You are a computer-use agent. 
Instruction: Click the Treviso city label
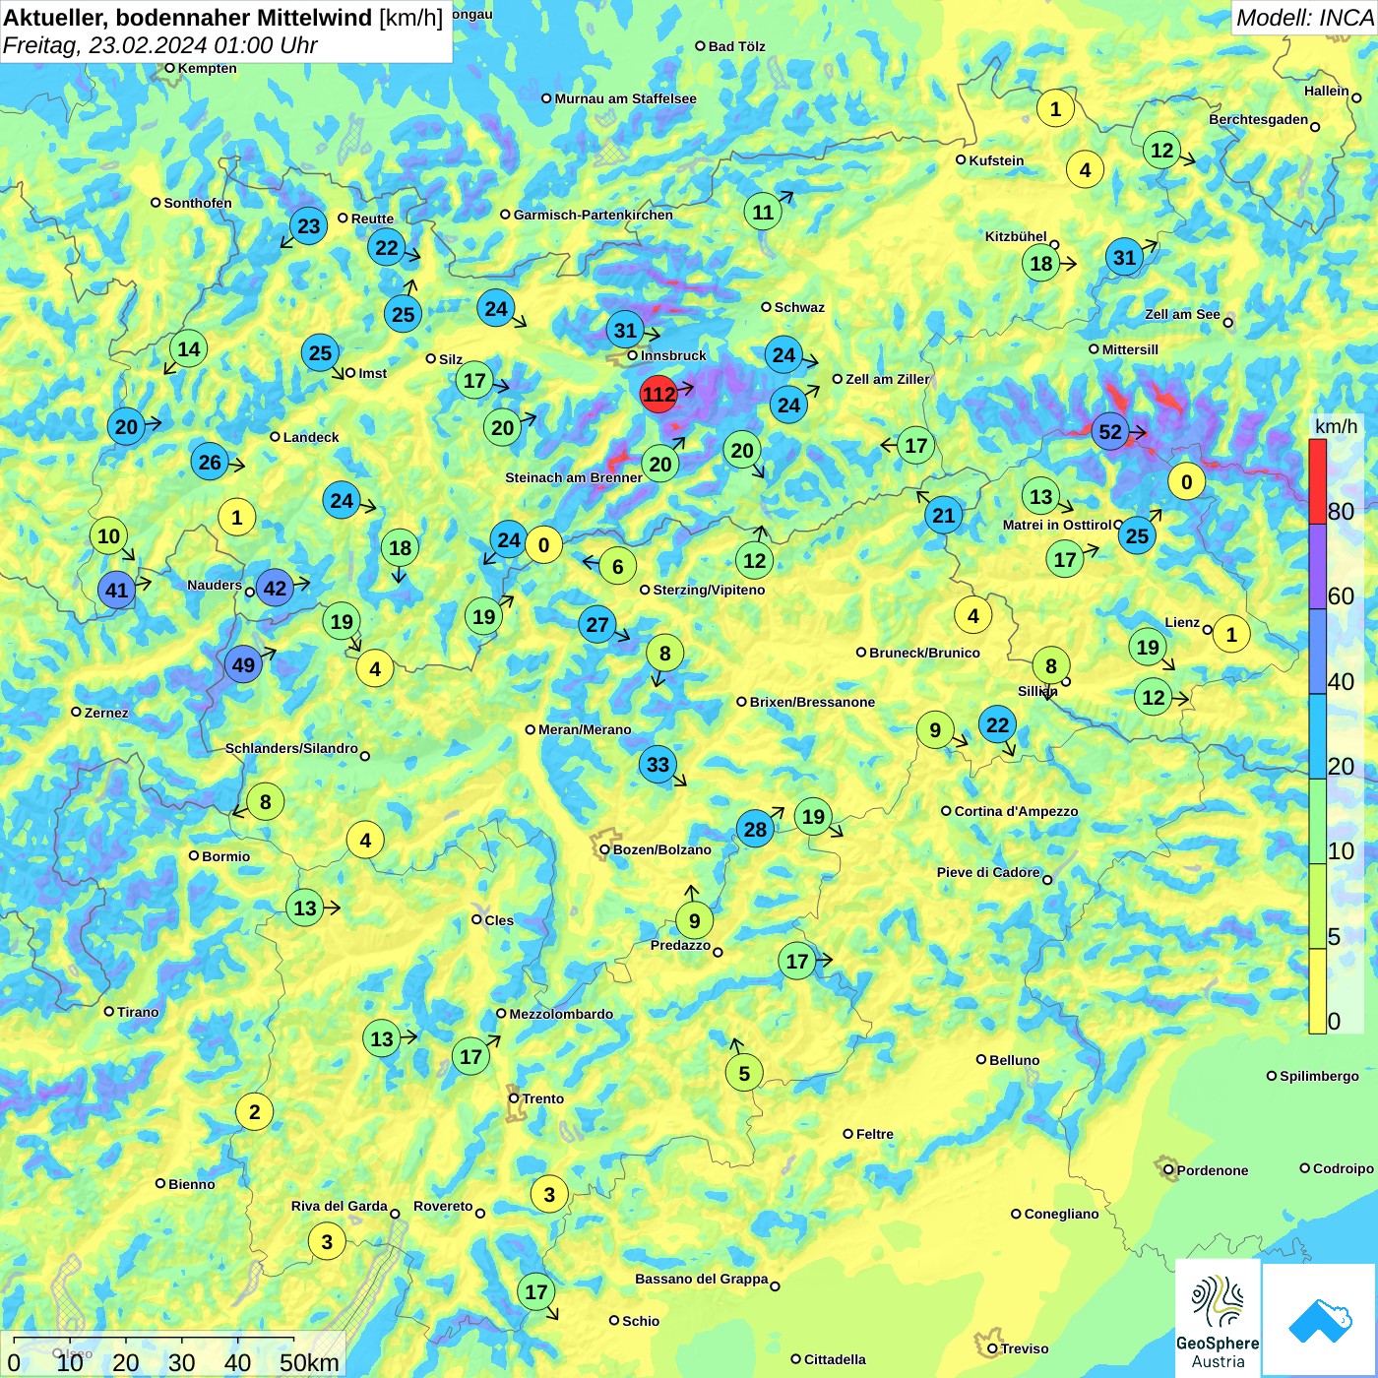1024,1348
